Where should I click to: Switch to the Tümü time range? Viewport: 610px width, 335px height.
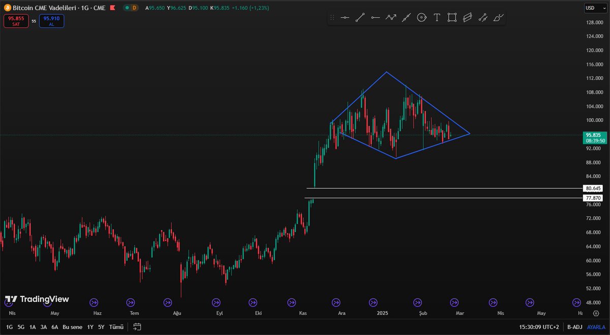pyautogui.click(x=116, y=327)
